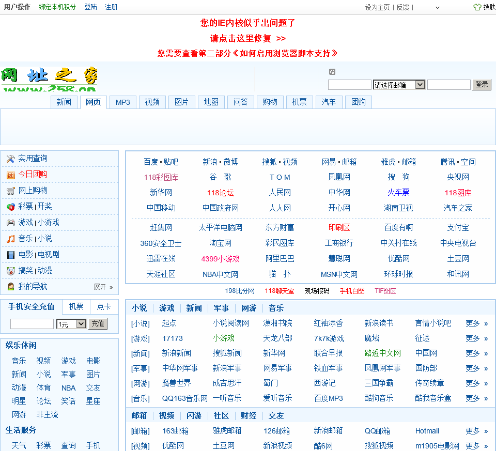Open the top bar dropdown arrow
496x451 pixels.
437,8
